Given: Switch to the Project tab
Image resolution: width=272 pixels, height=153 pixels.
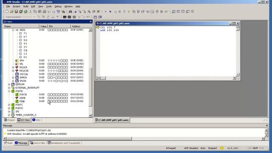Looking at the screenshot, I should click(9, 120).
